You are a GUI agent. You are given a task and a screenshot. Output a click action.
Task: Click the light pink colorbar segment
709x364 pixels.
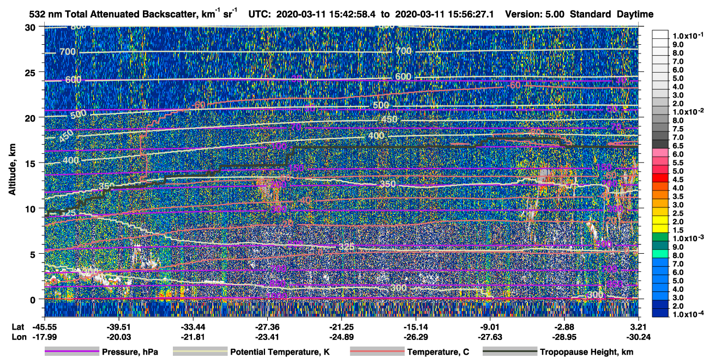660,152
